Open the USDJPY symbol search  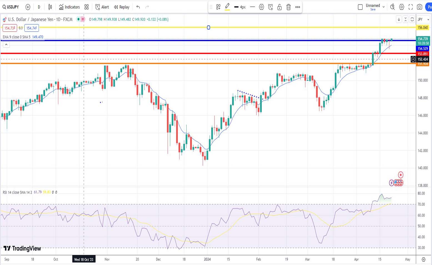[x=11, y=7]
